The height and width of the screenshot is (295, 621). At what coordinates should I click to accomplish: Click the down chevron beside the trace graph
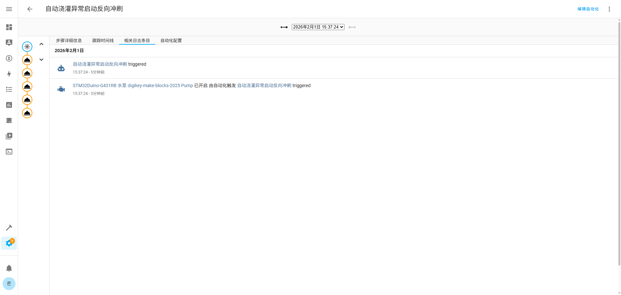(41, 60)
